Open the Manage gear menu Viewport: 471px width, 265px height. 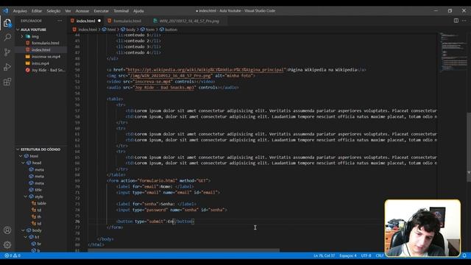(x=7, y=244)
